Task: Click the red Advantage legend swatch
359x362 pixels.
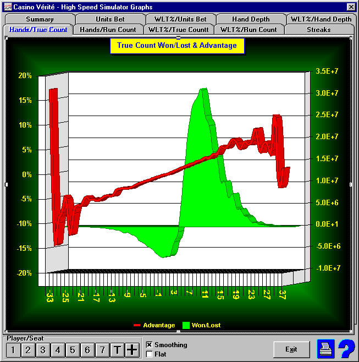Action: click(137, 326)
